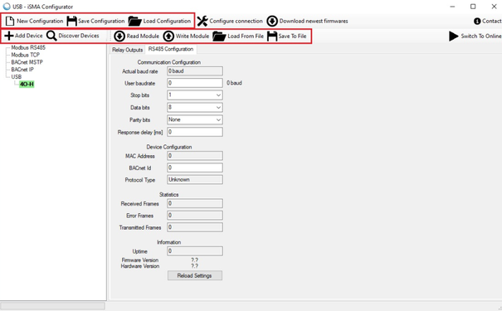Image resolution: width=502 pixels, height=311 pixels.
Task: Click Discover Devices magnifier icon
Action: click(x=51, y=36)
